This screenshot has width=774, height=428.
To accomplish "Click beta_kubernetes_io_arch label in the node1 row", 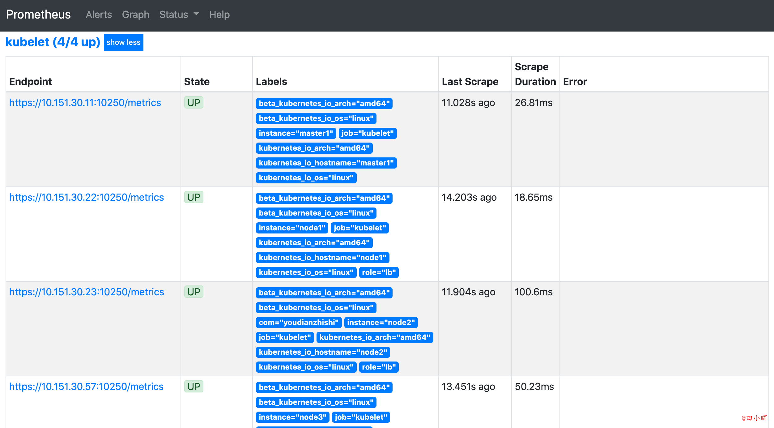I will [x=324, y=198].
